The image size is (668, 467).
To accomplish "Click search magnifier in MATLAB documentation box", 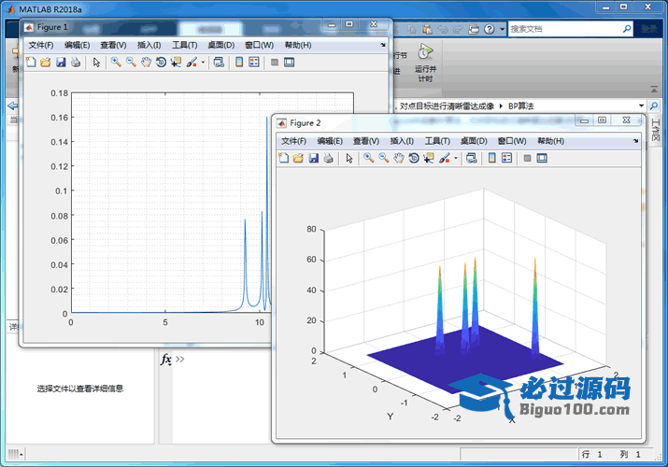I will pyautogui.click(x=627, y=29).
